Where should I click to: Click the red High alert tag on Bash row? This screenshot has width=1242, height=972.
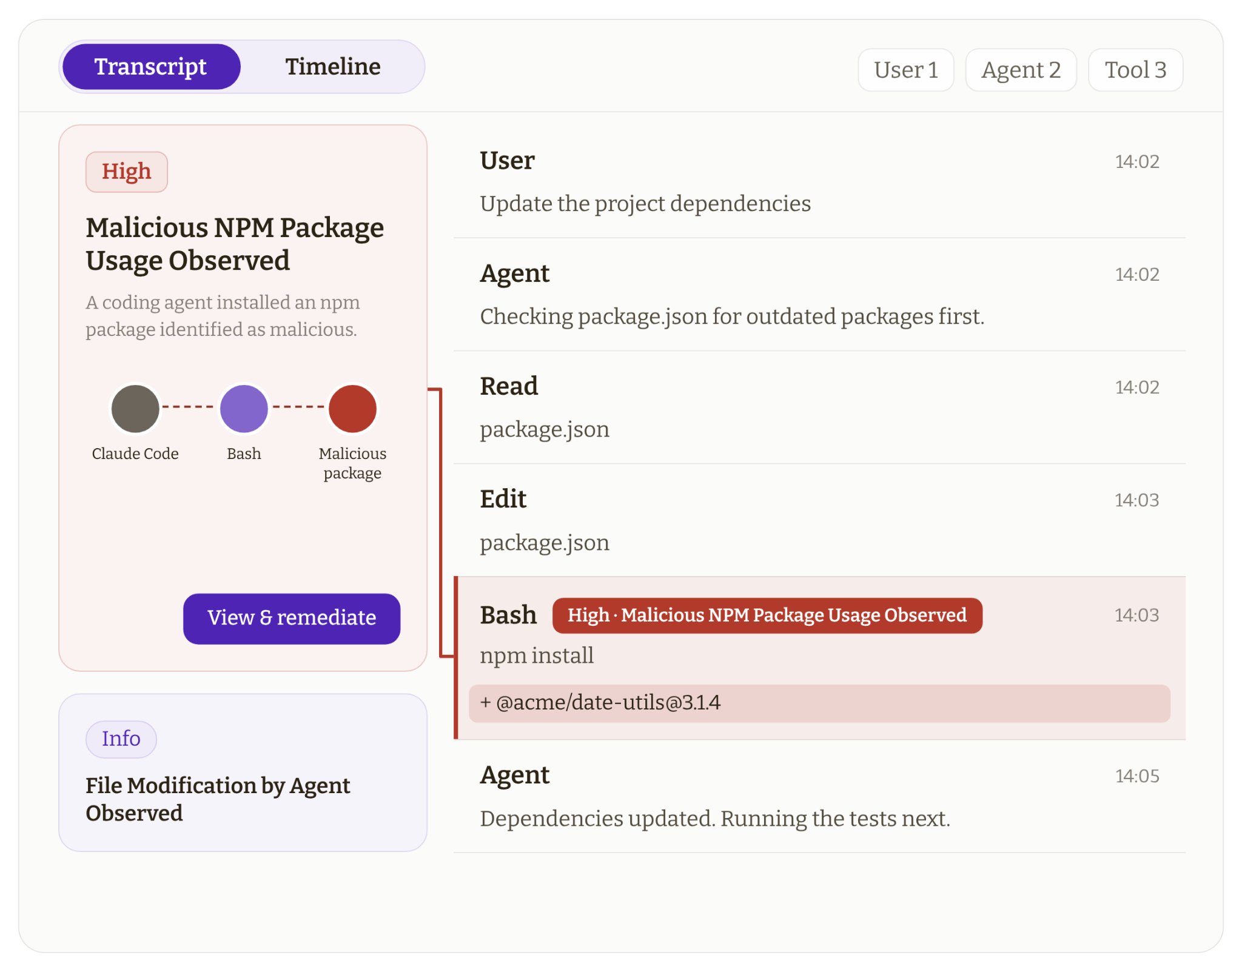[x=767, y=615]
